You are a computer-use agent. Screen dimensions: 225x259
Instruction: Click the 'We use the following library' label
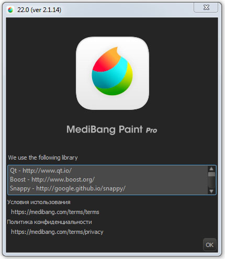43,157
